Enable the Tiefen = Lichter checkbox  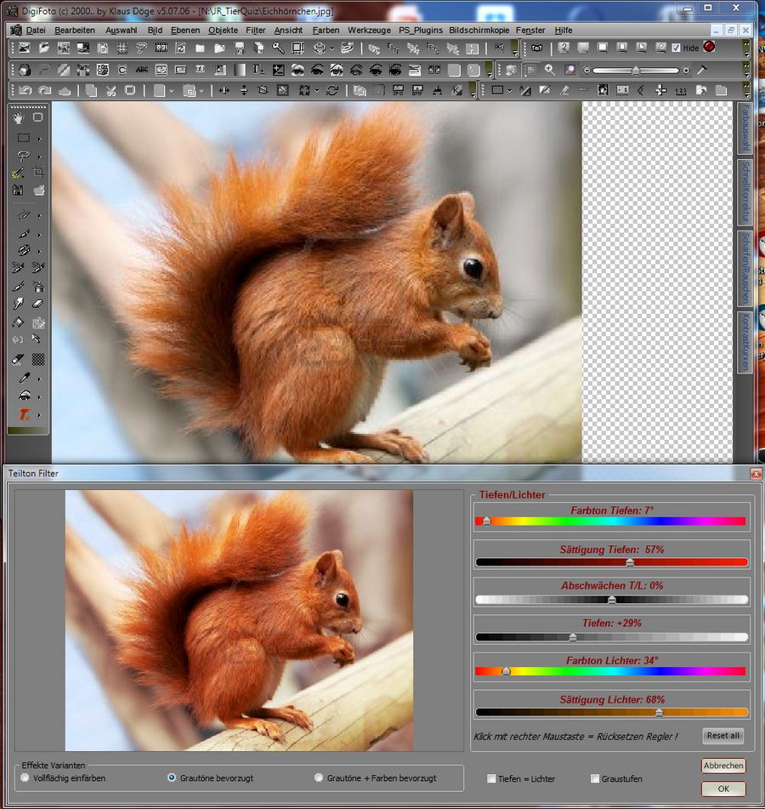[x=491, y=778]
